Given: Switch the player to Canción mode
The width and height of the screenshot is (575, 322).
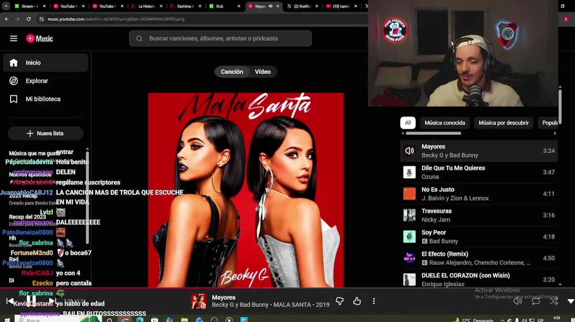Looking at the screenshot, I should point(232,72).
